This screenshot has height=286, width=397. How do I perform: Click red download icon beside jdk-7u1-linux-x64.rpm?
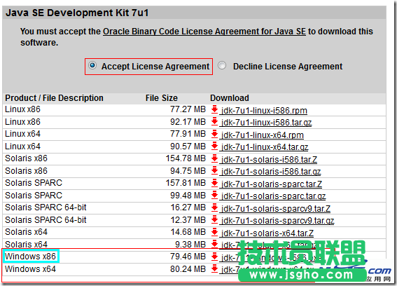[x=214, y=134]
